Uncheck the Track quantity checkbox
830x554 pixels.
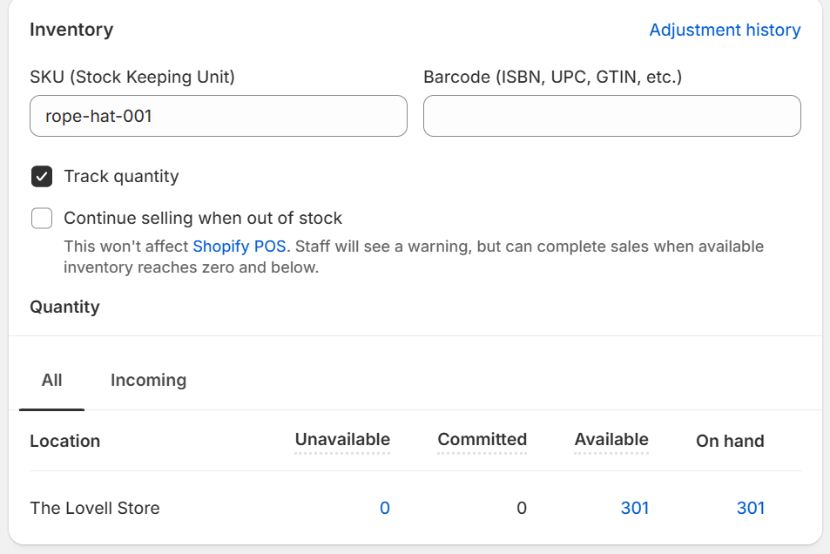point(42,177)
